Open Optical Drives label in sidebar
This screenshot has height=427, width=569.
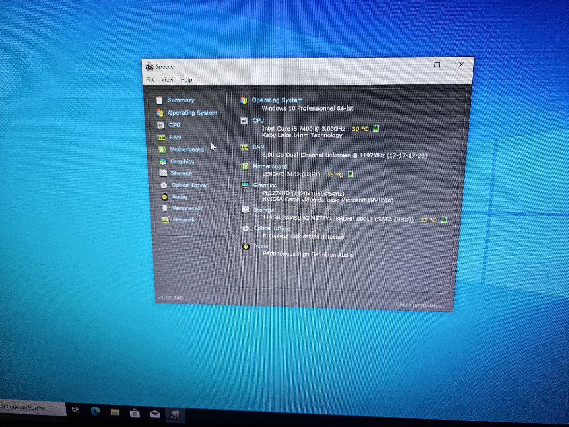tap(190, 185)
